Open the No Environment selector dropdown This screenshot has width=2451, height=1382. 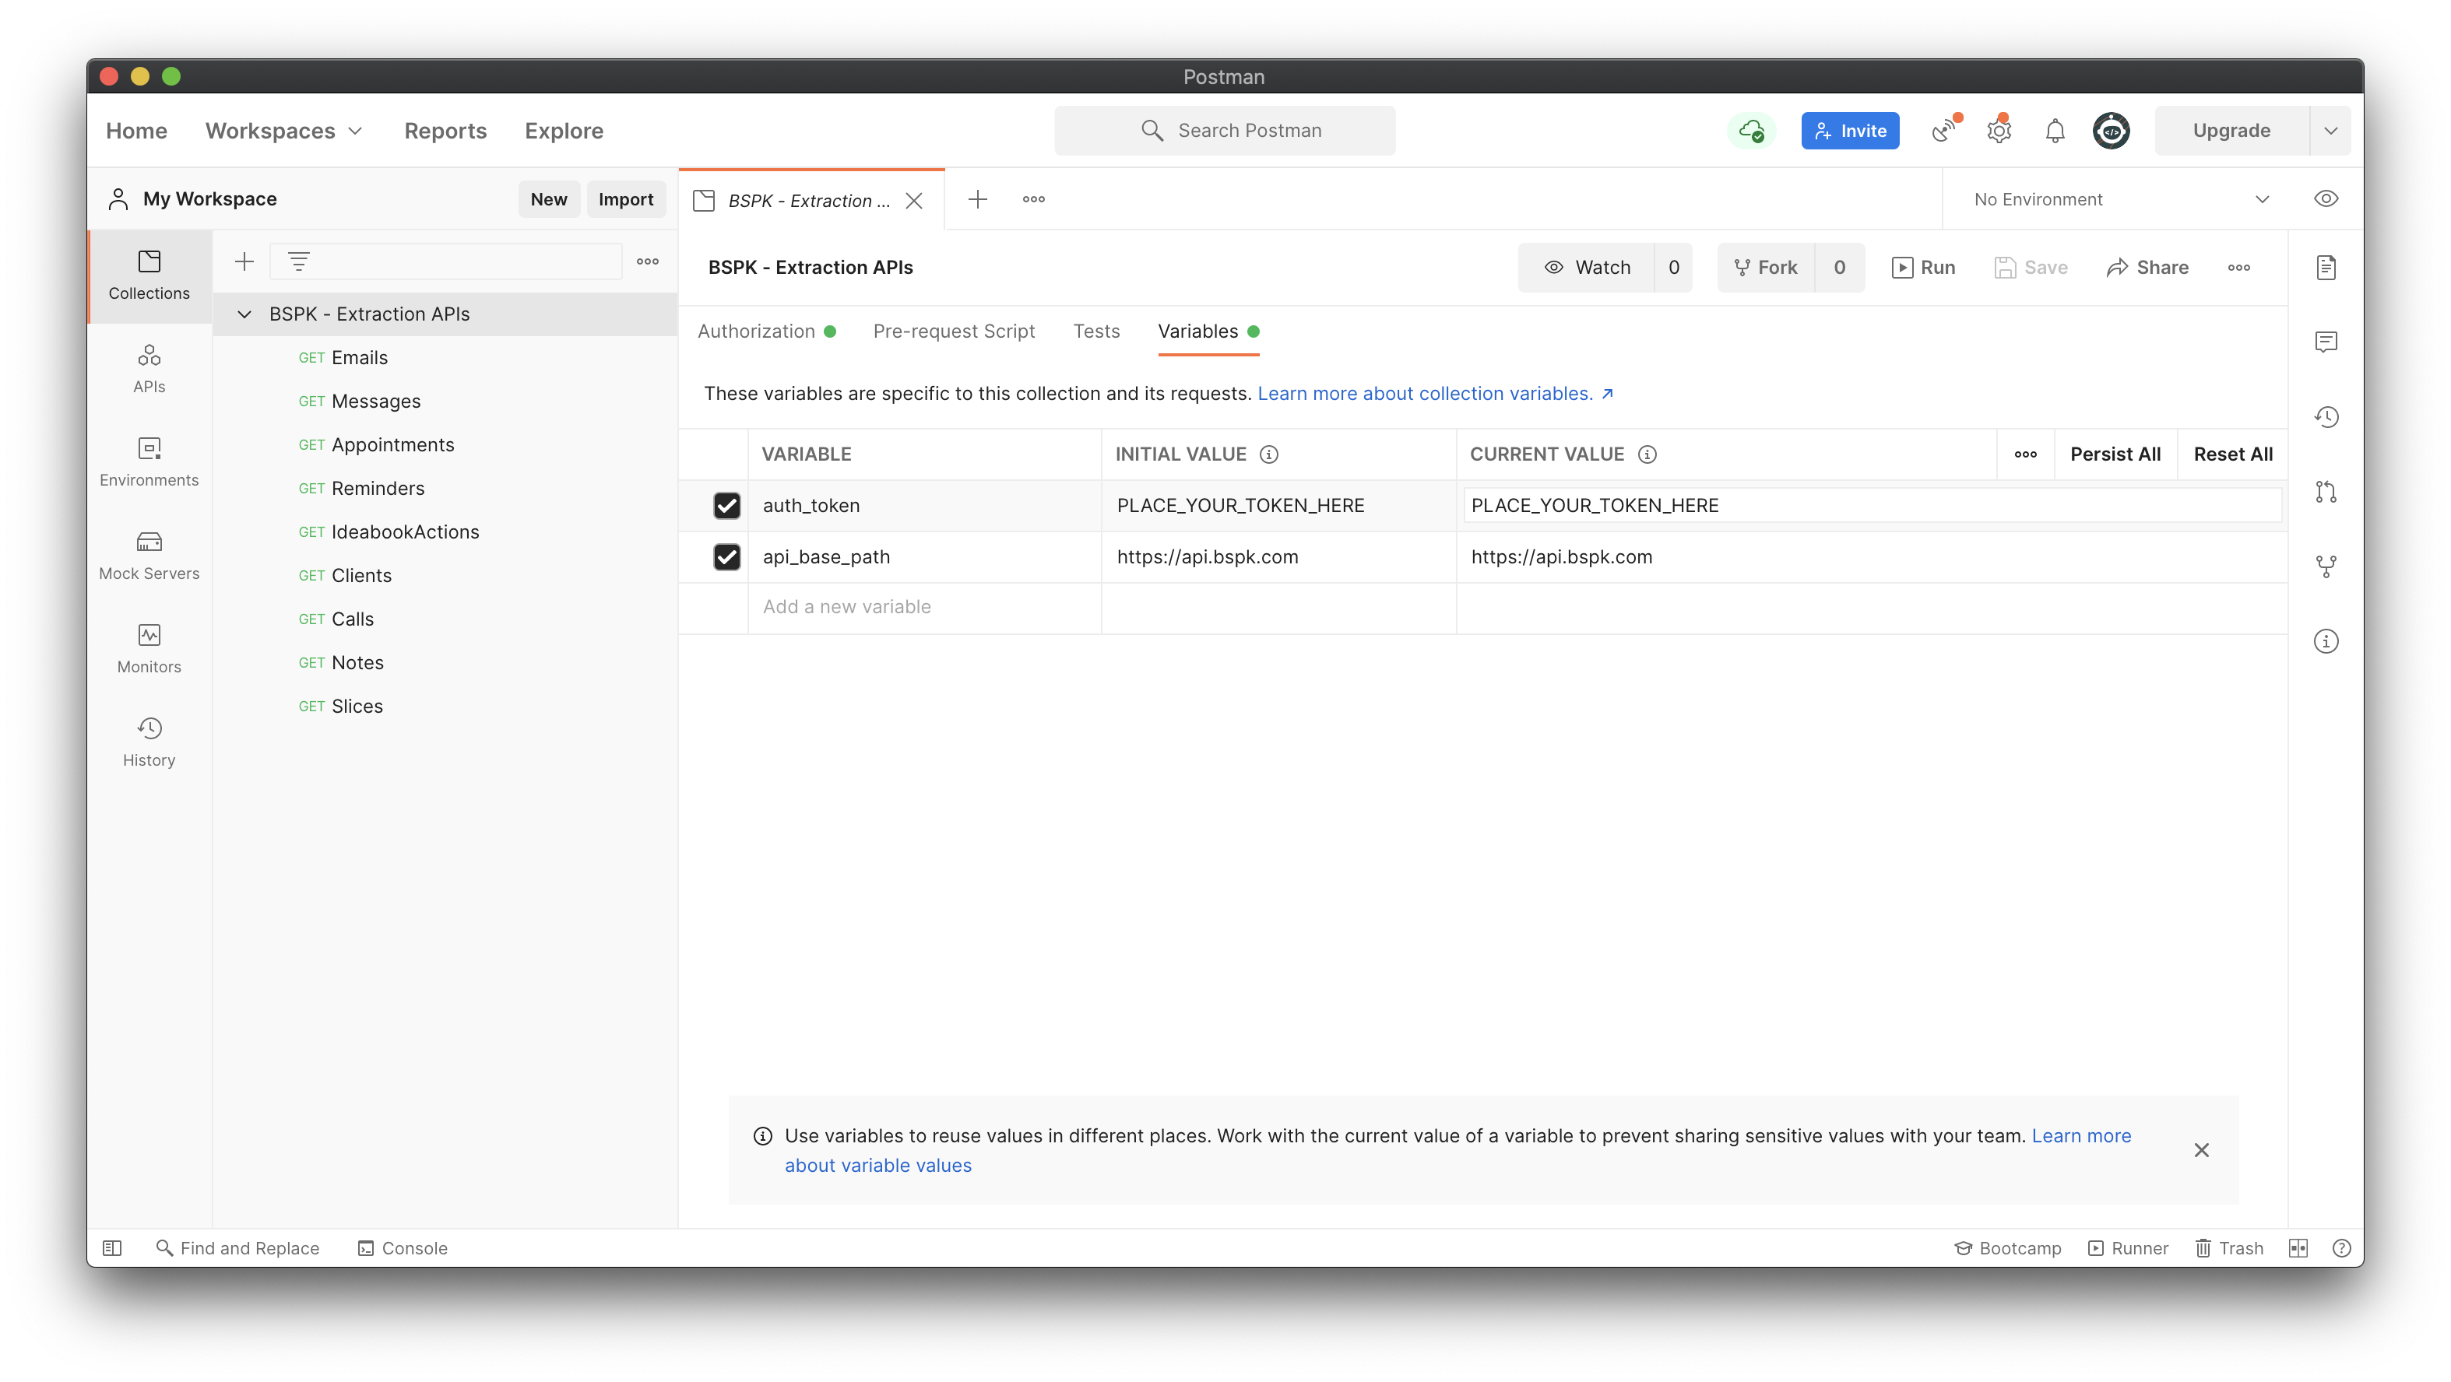[x=2122, y=198]
